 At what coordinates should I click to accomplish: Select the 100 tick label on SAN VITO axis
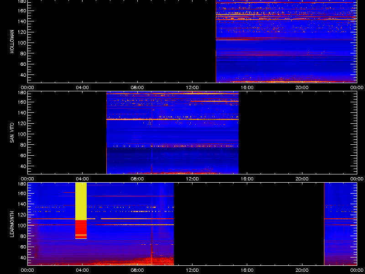pyautogui.click(x=21, y=134)
